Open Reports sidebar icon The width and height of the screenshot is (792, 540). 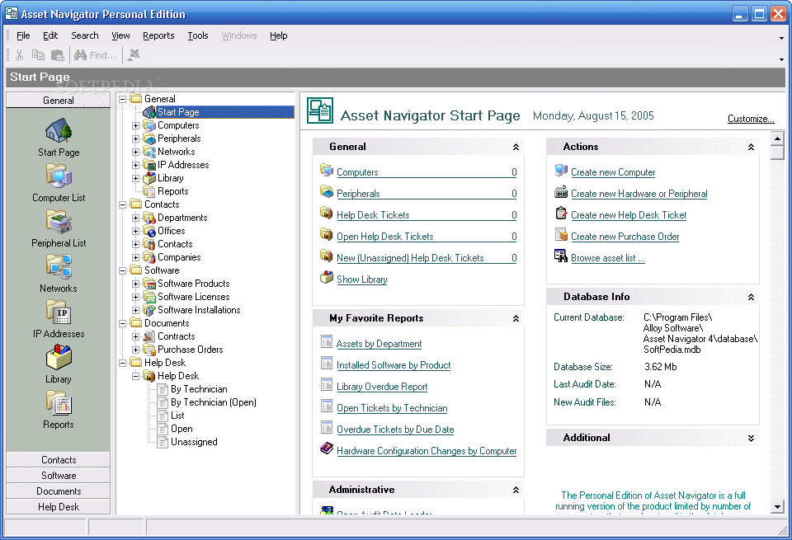point(59,403)
